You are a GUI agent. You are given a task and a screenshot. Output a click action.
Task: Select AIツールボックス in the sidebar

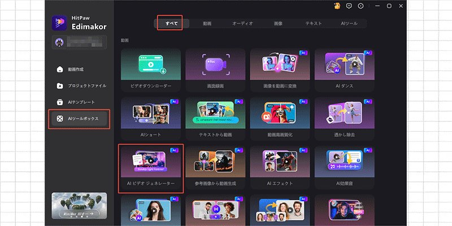pos(79,119)
